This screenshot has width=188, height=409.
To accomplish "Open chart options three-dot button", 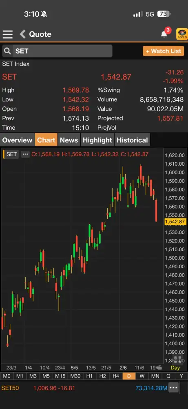I will coord(25,154).
